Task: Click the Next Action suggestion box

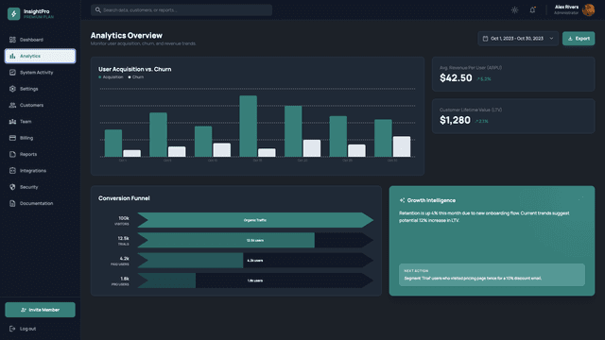Action: (492, 275)
